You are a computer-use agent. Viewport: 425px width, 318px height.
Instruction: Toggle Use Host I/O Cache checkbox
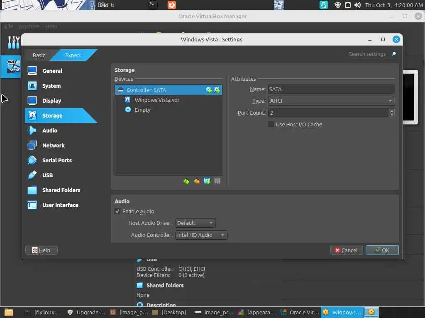coord(271,124)
